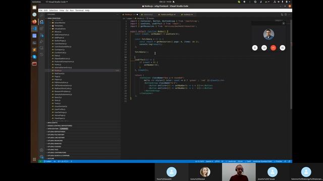Open Stats.js in the explorer
This screenshot has height=181, width=323.
58,101
